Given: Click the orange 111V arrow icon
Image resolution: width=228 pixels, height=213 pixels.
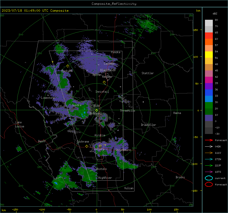Looking at the screenshot, I should [x=209, y=153].
